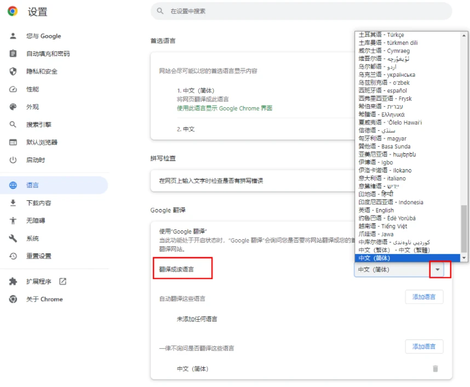The height and width of the screenshot is (387, 470).
Task: Click the 启动时 power icon
Action: (x=13, y=160)
